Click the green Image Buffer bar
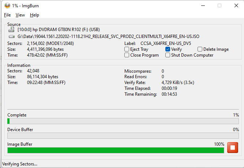Viewport: 244px width, 168px height. (116, 150)
